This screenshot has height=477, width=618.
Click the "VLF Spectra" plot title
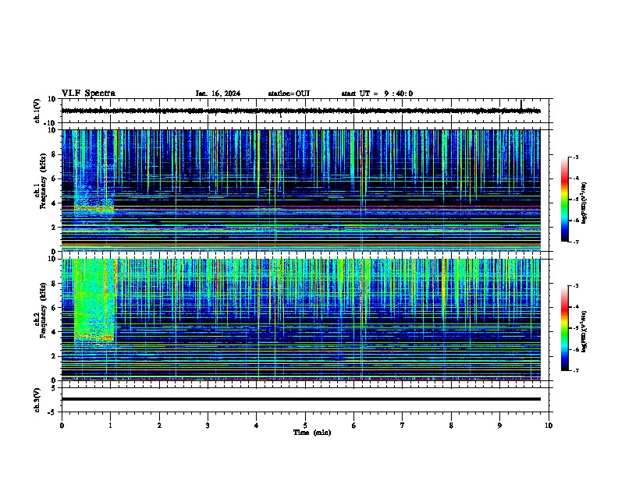point(88,94)
